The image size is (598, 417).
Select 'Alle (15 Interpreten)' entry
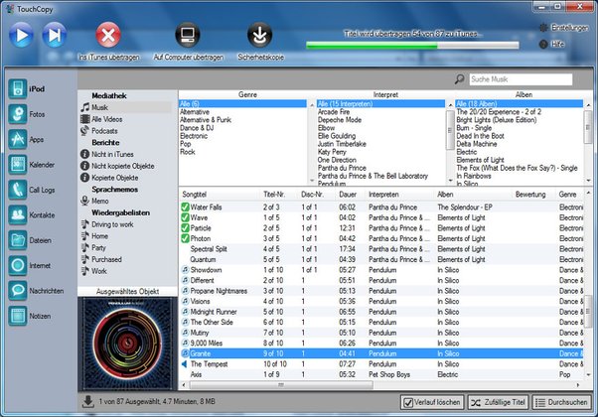pos(380,103)
